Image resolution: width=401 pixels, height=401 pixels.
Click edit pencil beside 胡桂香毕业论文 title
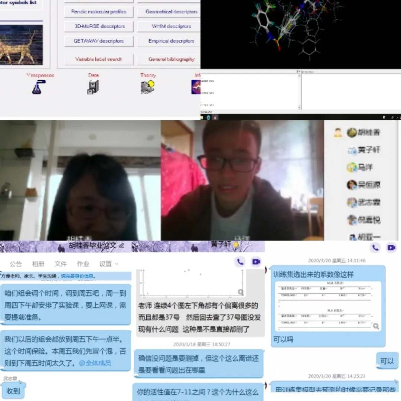click(x=121, y=246)
